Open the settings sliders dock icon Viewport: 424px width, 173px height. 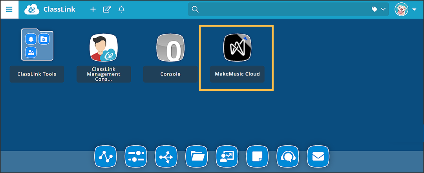(136, 156)
